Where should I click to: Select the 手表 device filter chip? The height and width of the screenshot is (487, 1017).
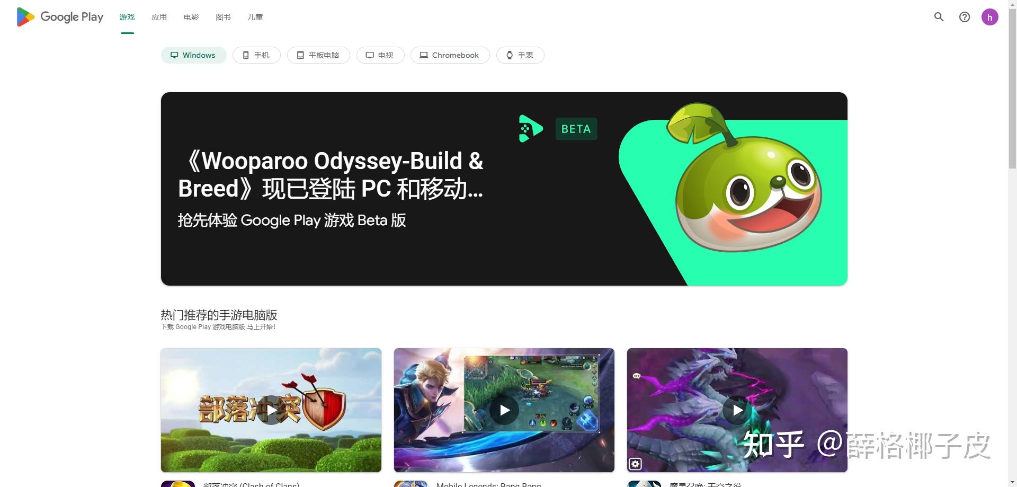point(520,55)
